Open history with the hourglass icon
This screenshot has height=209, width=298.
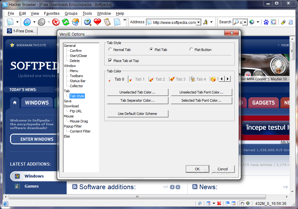107,22
